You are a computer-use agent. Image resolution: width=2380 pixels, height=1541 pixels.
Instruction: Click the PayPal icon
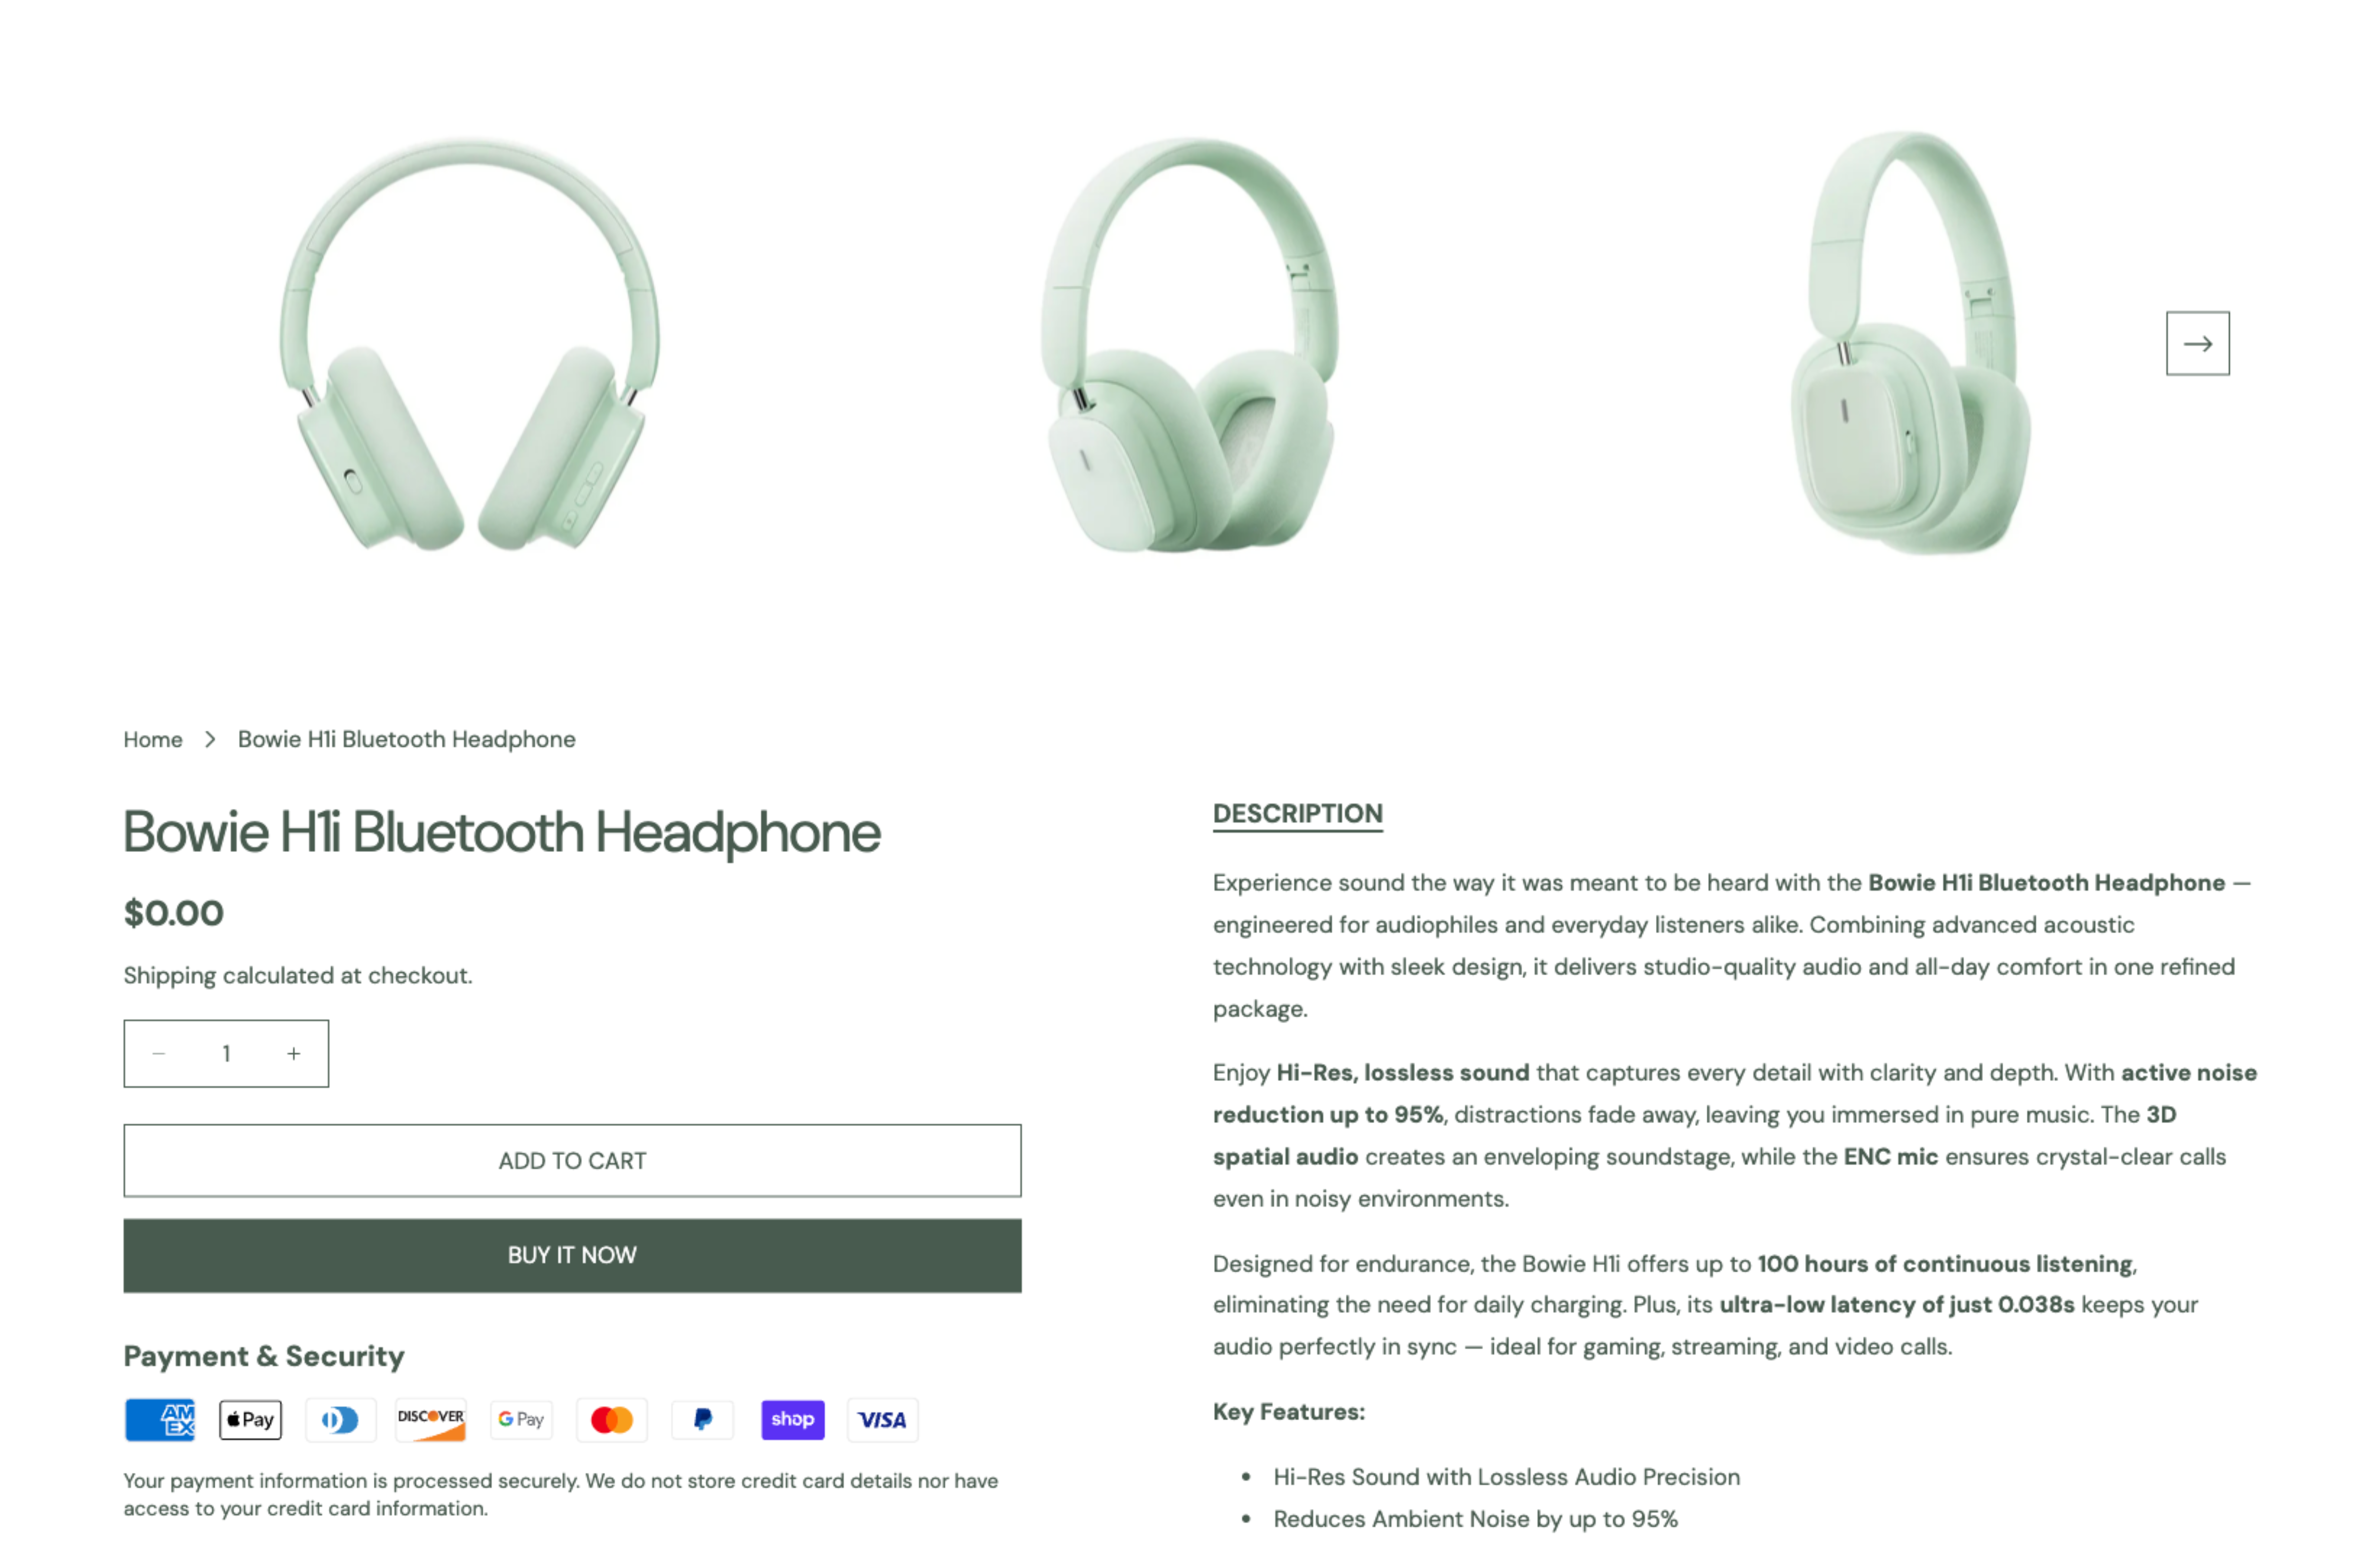click(x=702, y=1419)
